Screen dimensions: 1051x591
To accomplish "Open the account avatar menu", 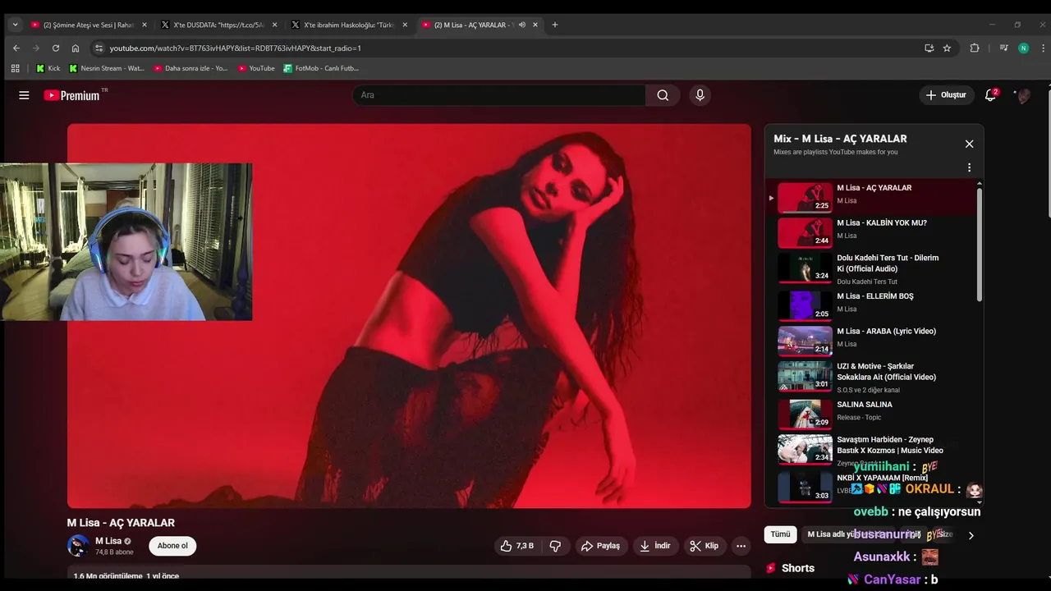I will 1023,96.
